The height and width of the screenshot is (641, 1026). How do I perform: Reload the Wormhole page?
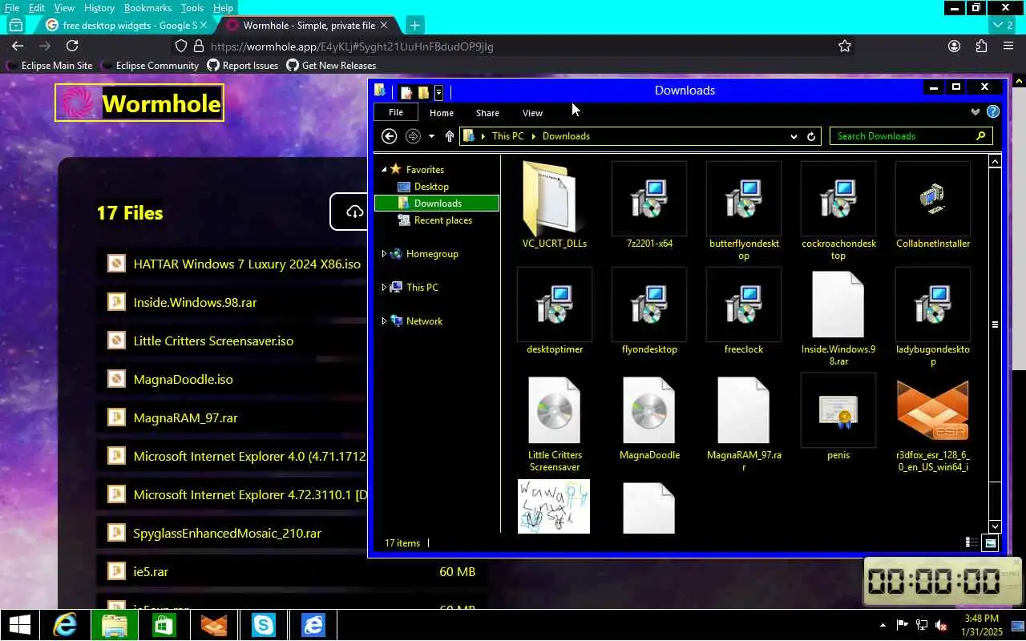(x=72, y=46)
